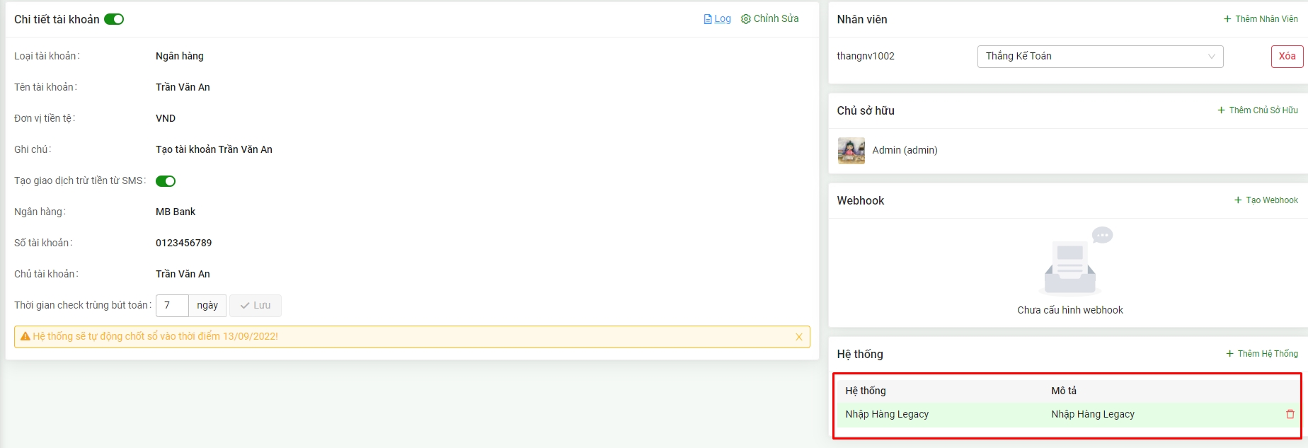Focus the check trùng bút toán days field
The image size is (1308, 448).
tap(172, 306)
